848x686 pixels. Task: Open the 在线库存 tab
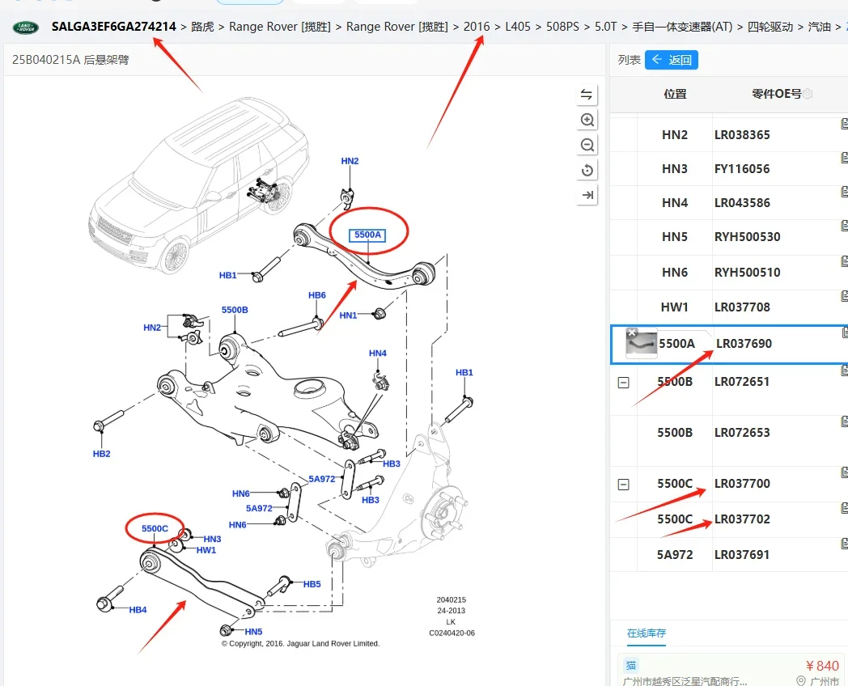point(647,633)
